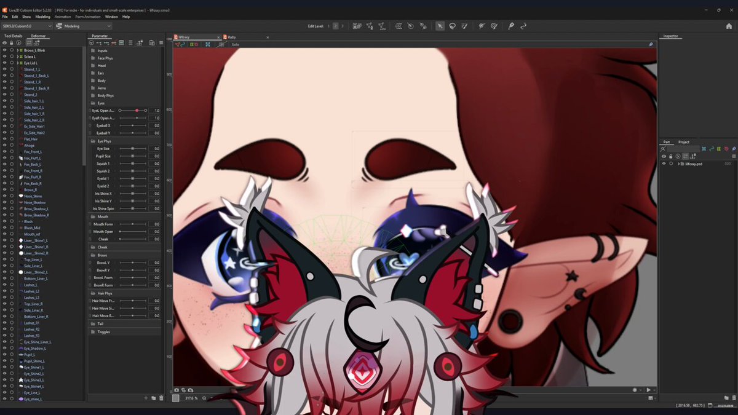Screen dimensions: 738x415
Task: Click the Solo button on the viewport toolbar
Action: click(x=236, y=44)
